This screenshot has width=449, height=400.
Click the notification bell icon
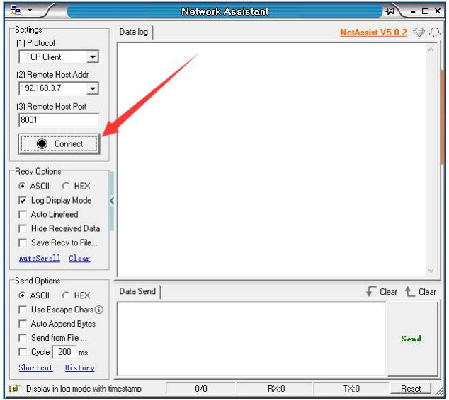(x=434, y=33)
